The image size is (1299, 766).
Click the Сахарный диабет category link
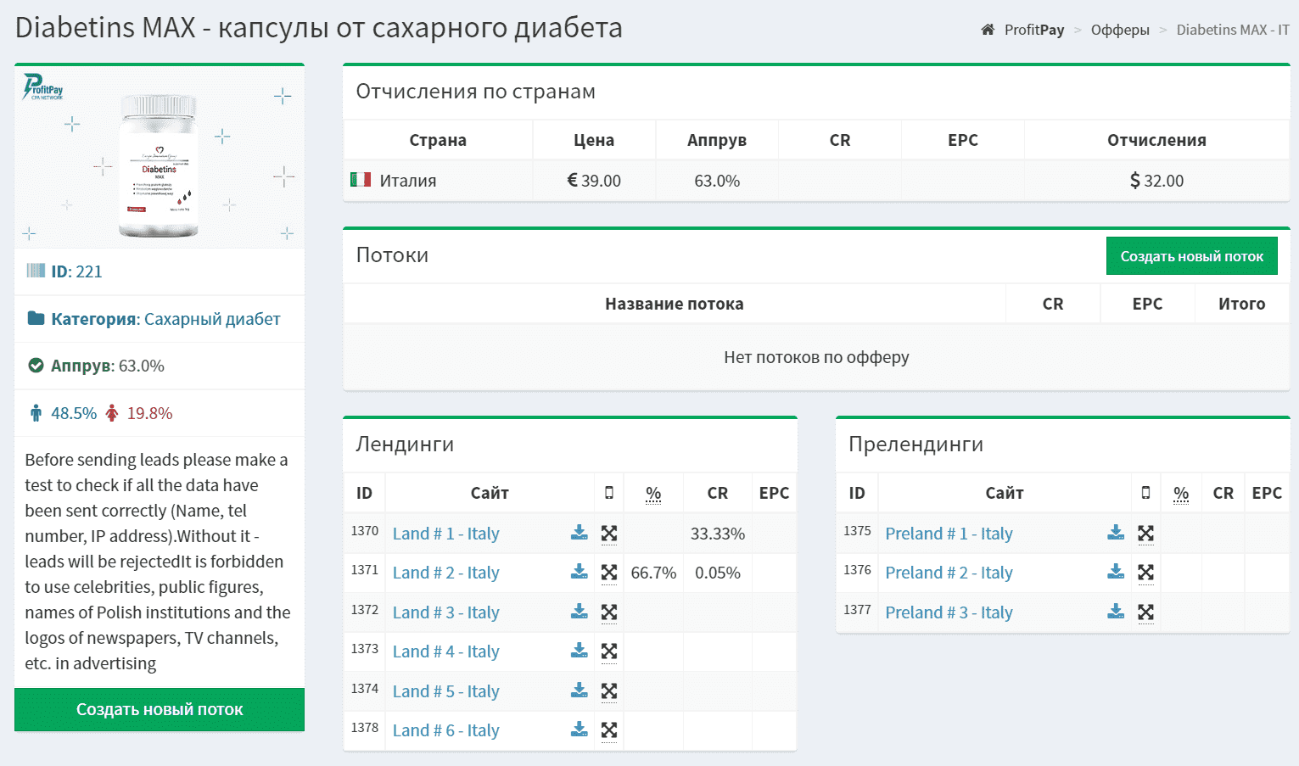click(212, 319)
